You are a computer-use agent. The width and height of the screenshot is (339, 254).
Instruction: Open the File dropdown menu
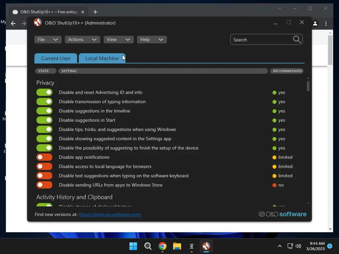(48, 40)
